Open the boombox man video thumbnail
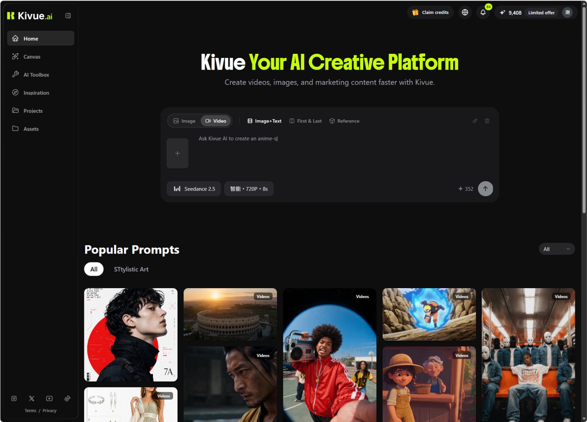 tap(329, 355)
